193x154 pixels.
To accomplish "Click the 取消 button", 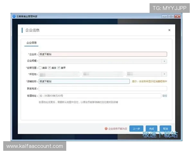I will point(165,129).
